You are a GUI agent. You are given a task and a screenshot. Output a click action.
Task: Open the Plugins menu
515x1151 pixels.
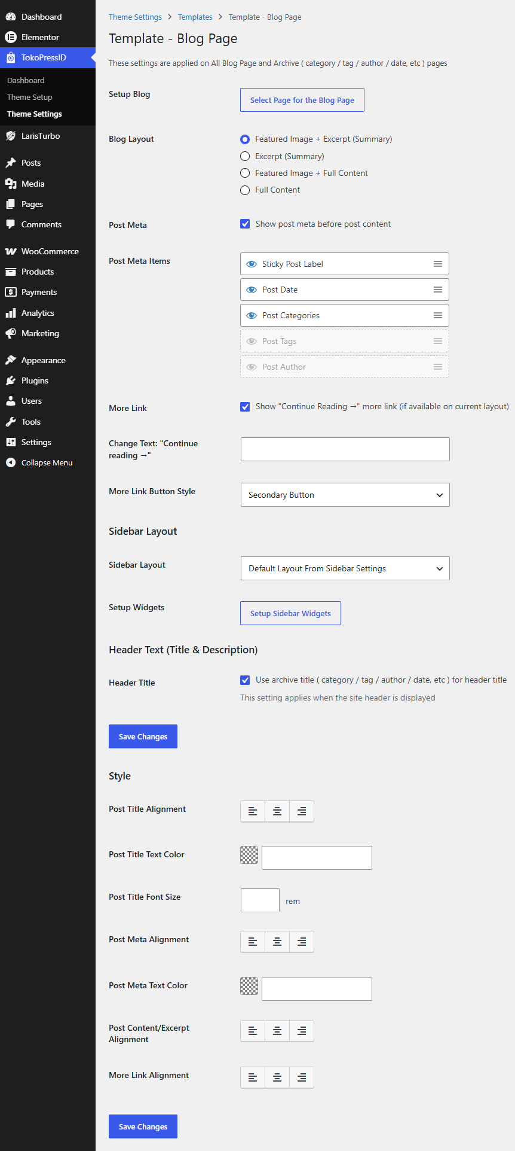(35, 380)
